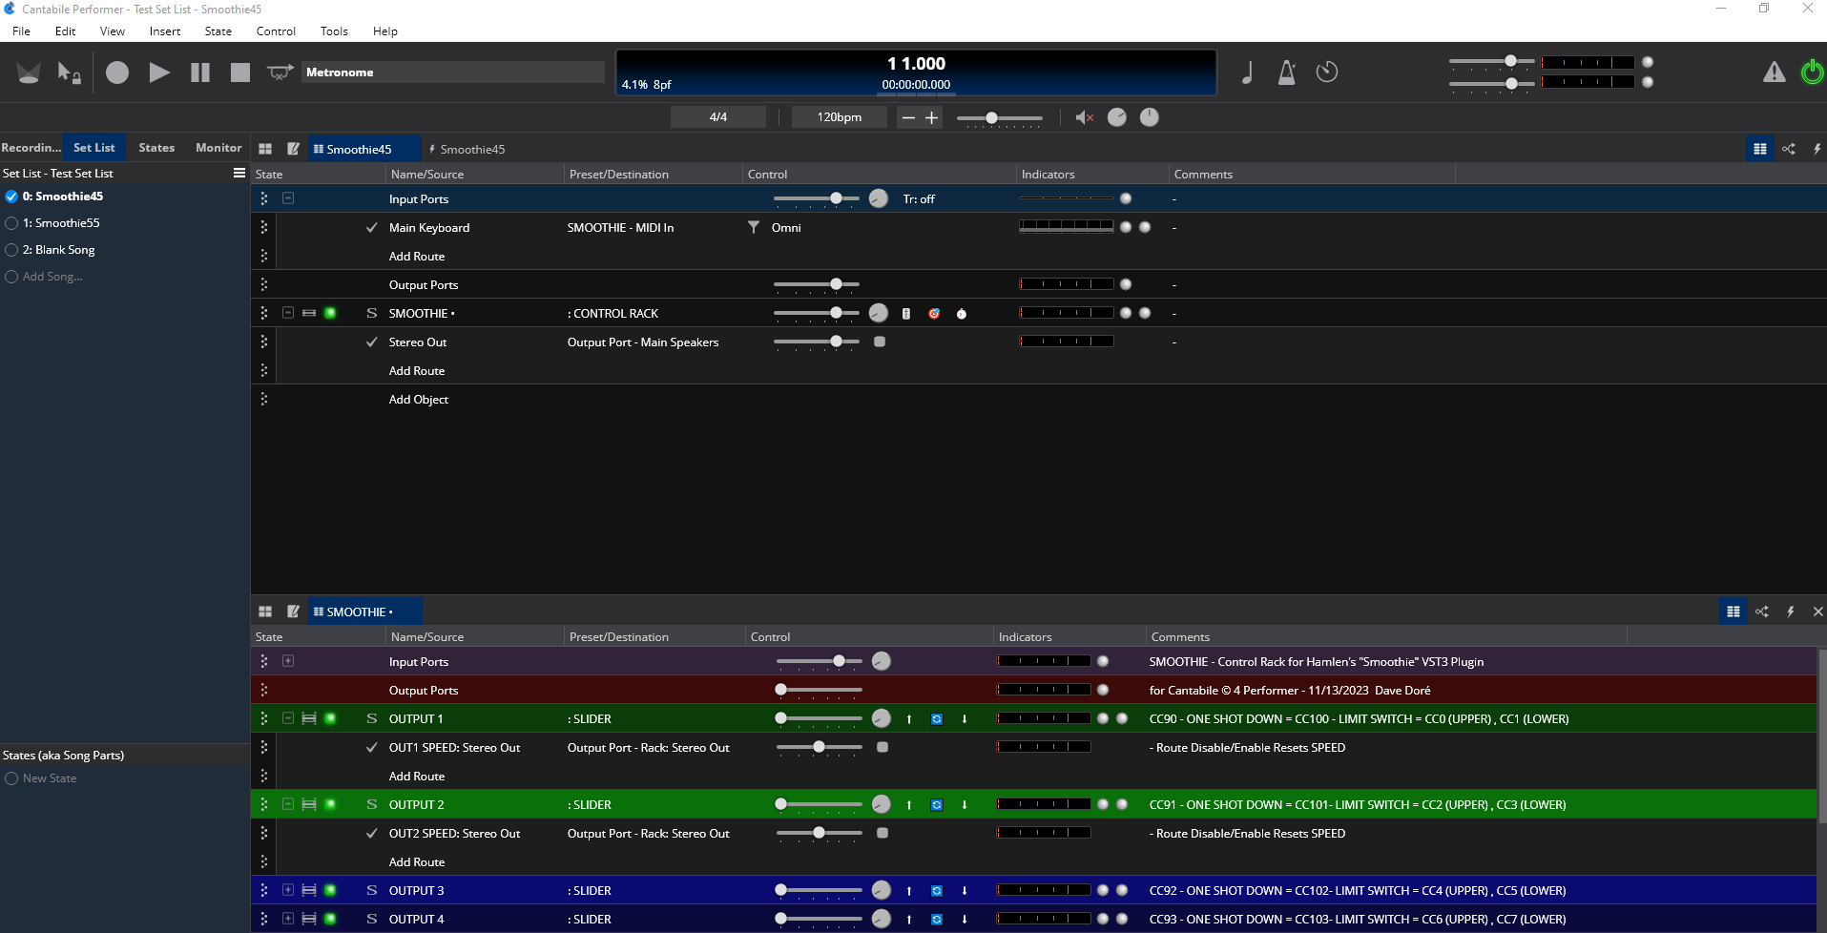Expand the OUTPUT 3 rack row

(288, 890)
